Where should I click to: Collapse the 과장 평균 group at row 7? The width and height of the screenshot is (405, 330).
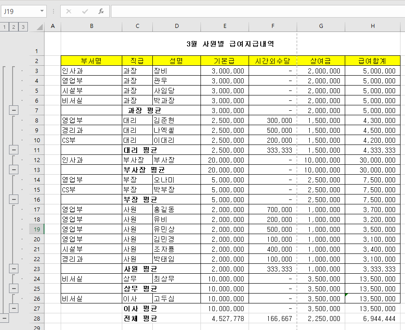click(x=13, y=110)
